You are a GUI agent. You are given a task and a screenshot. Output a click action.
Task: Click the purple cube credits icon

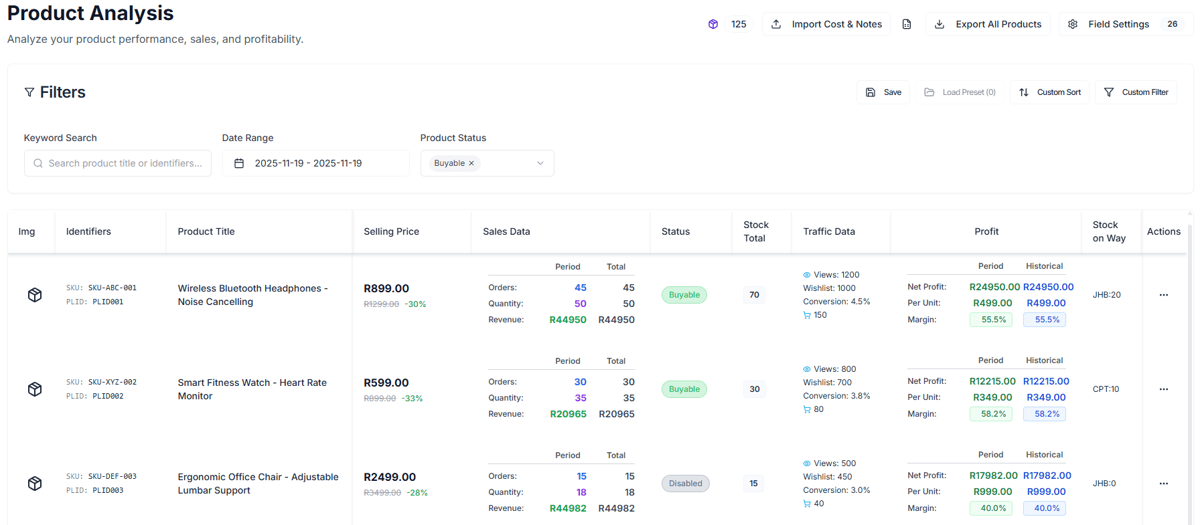tap(713, 24)
